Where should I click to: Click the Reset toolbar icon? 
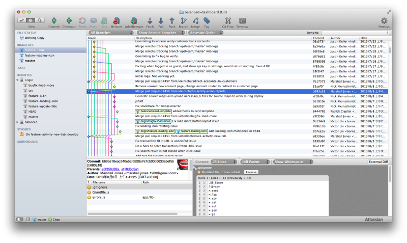[x=82, y=21]
